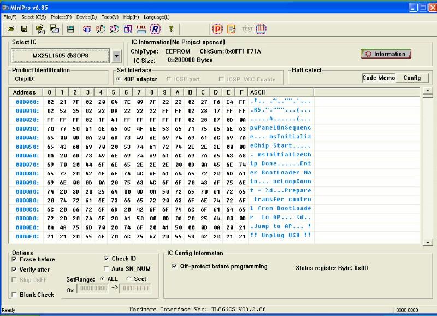
Task: Click the TEST toolbar icon
Action: click(x=247, y=29)
